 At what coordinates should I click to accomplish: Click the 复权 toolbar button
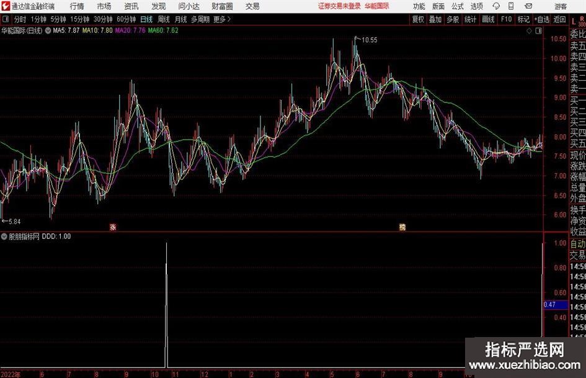[418, 19]
